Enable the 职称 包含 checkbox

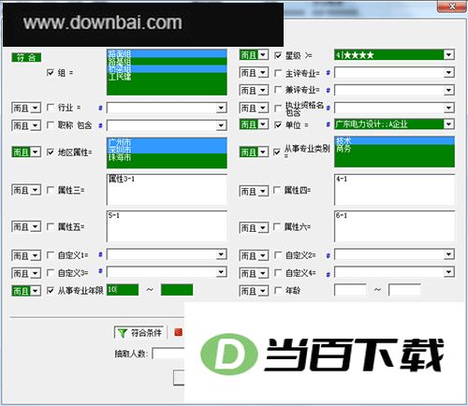tap(51, 125)
